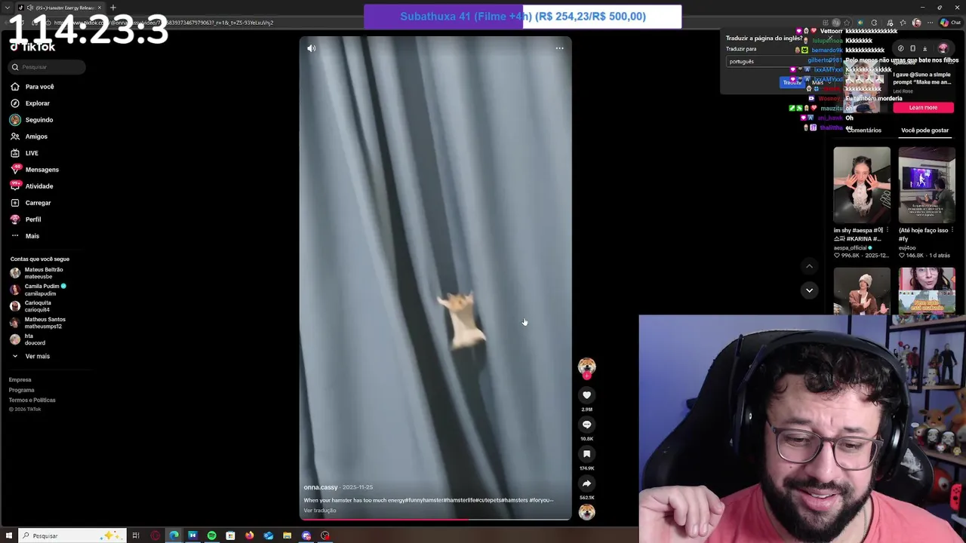Screen dimensions: 966x543
Task: Click the TikTok Pesquisar search field
Action: click(48, 67)
